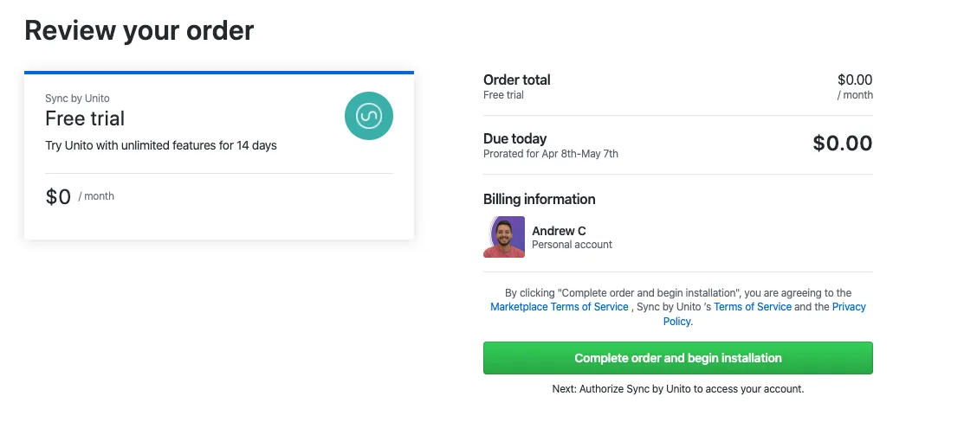Click the $0.00 order total amount
The image size is (977, 441).
pos(855,80)
